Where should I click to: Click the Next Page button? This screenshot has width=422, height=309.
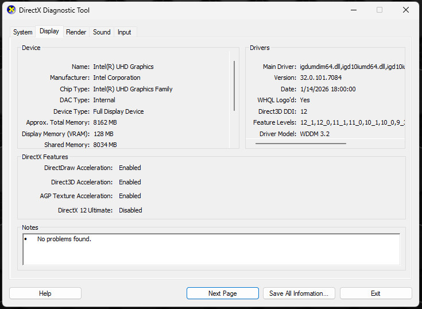(x=223, y=293)
